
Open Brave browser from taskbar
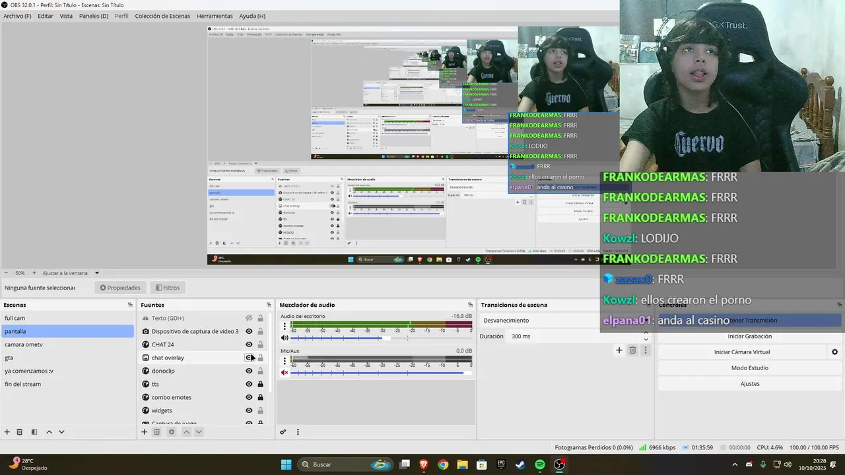423,464
